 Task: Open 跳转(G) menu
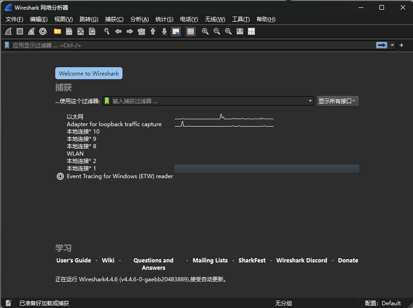click(89, 19)
